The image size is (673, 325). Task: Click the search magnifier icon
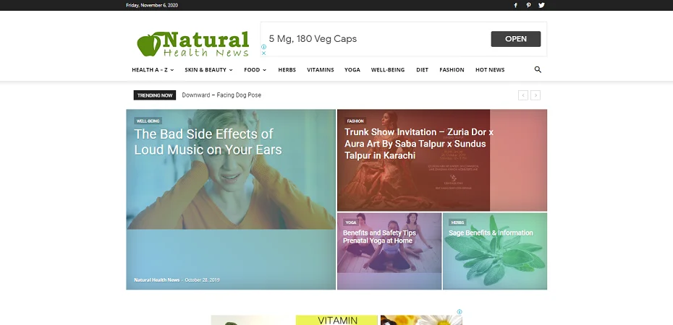coord(538,69)
